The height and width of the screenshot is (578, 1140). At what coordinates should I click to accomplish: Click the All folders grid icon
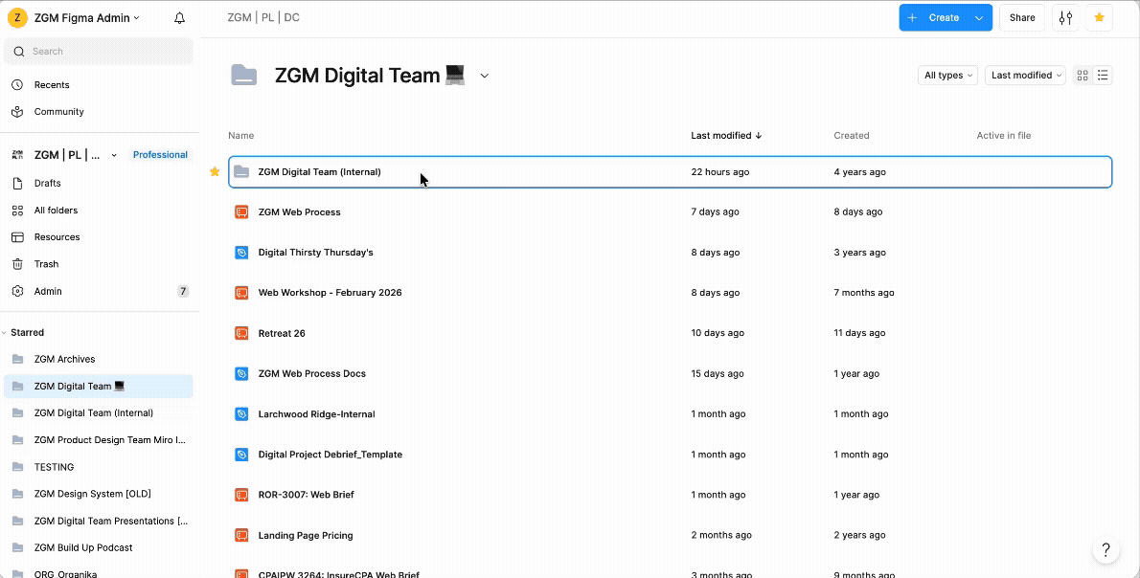18,211
